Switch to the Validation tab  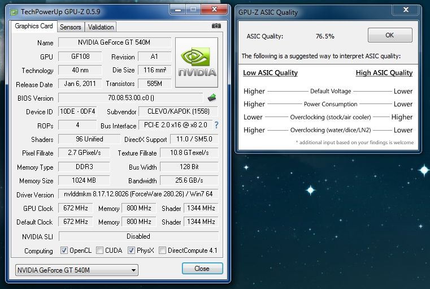tap(101, 27)
